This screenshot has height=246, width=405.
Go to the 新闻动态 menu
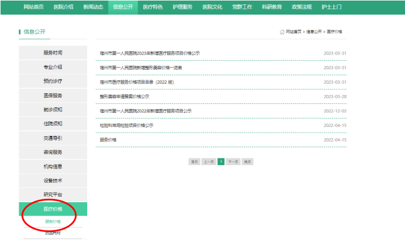[x=93, y=7]
